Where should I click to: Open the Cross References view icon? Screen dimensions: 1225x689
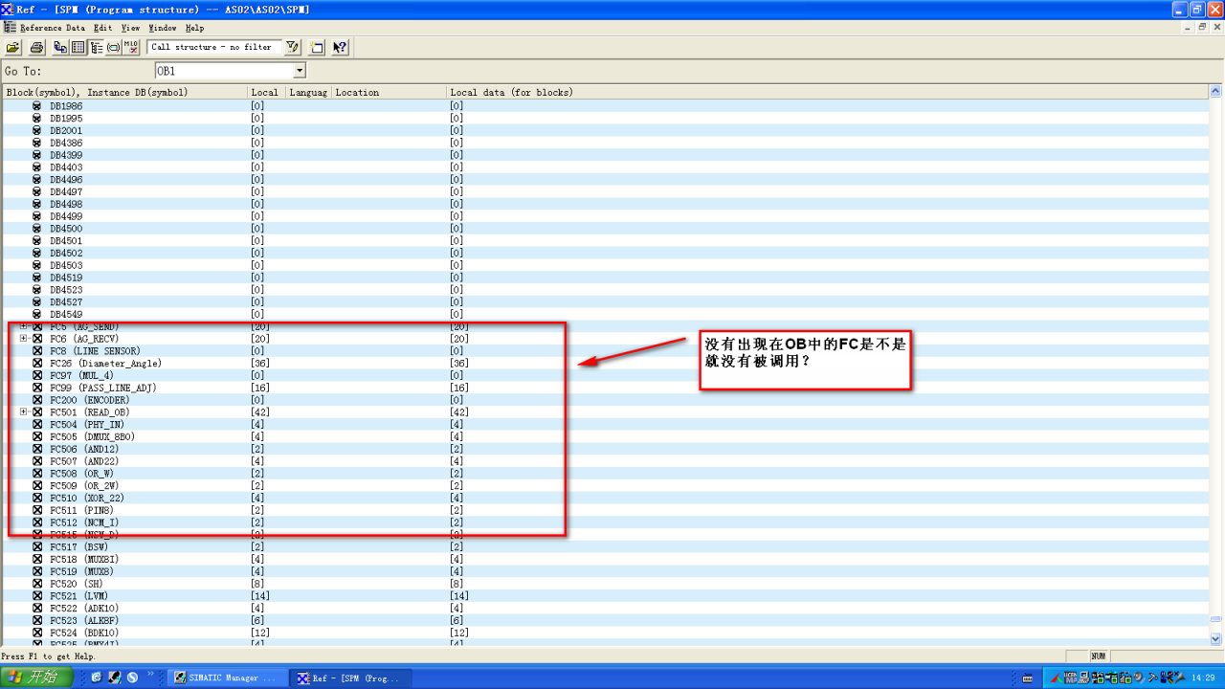point(60,47)
